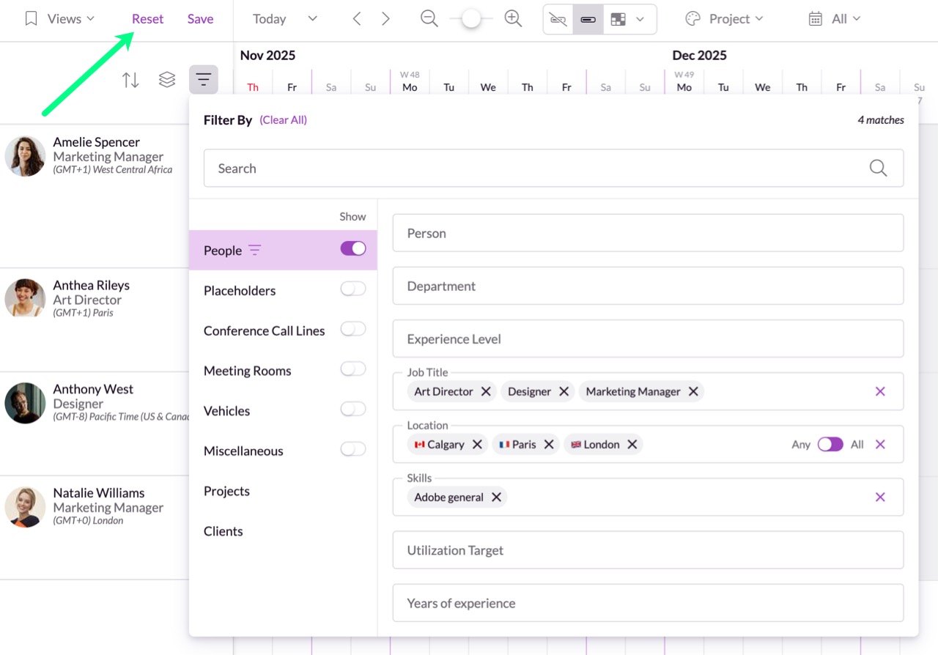Click the Clear All link

point(283,120)
